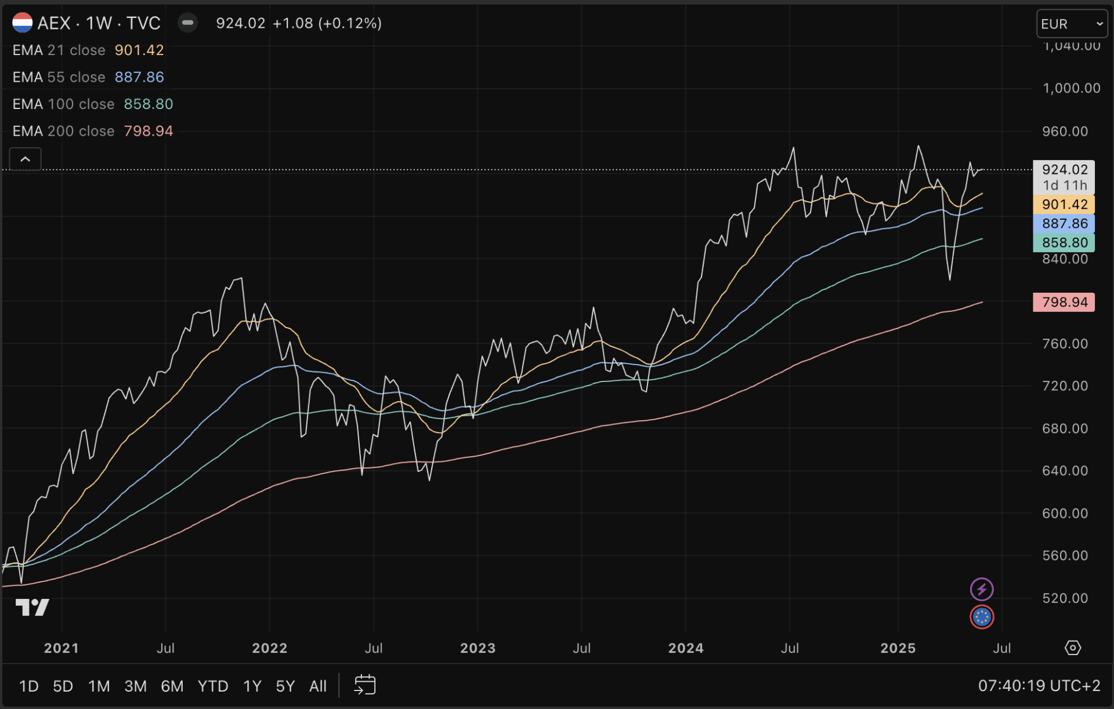Image resolution: width=1114 pixels, height=709 pixels.
Task: Click the 924.02 current price label
Action: click(x=1064, y=170)
